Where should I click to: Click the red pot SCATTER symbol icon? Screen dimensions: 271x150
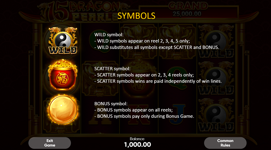[x=63, y=75]
